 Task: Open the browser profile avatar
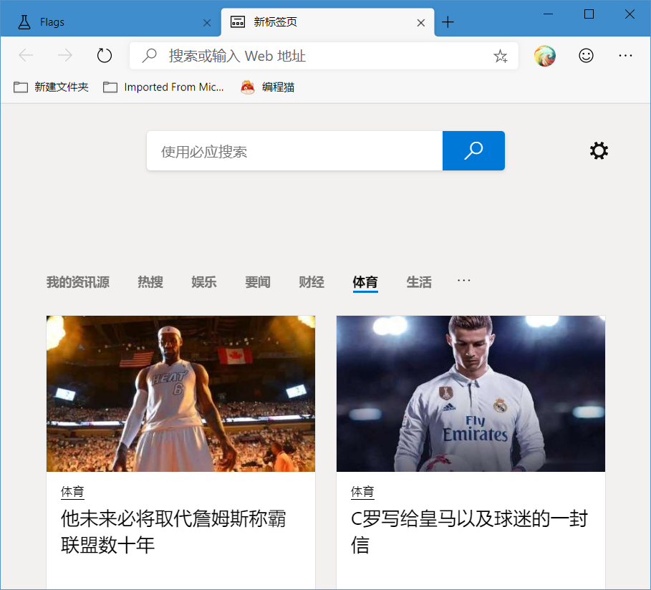[x=544, y=55]
